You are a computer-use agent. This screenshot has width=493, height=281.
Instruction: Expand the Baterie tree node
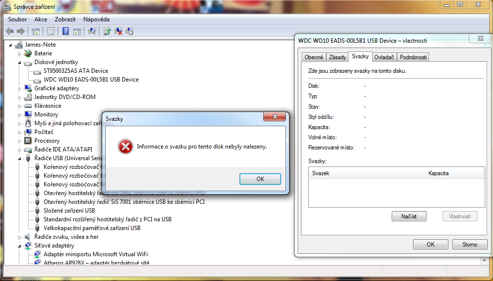point(19,54)
